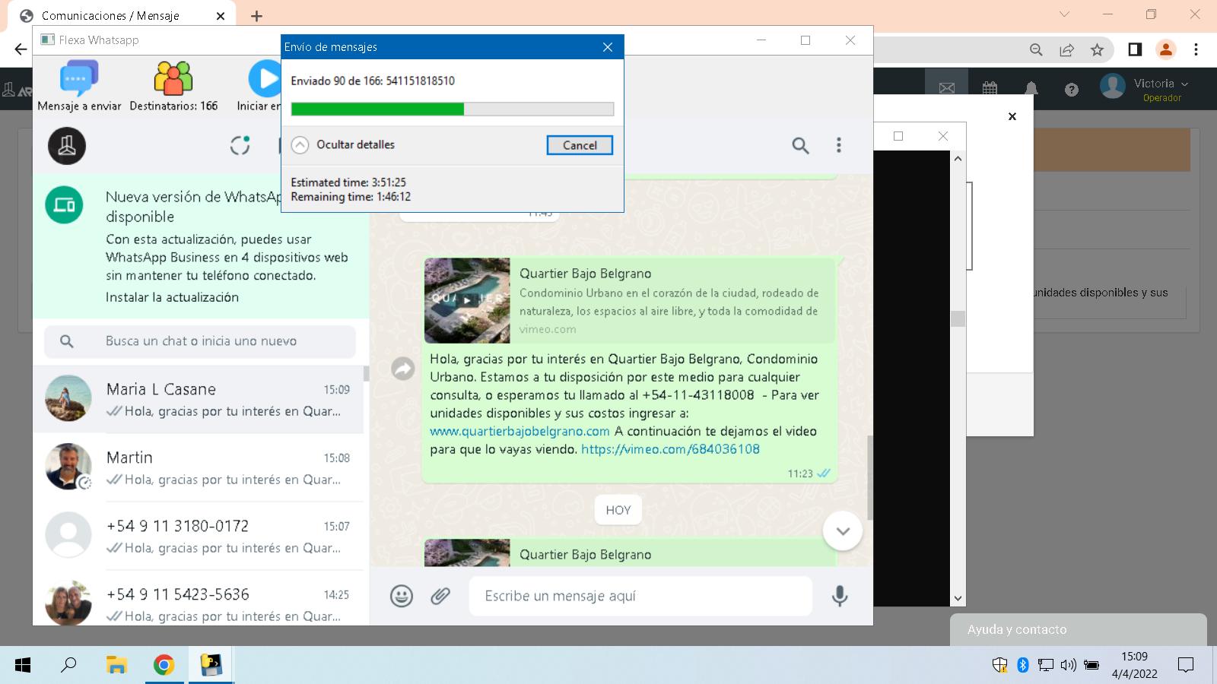
Task: Click the WhatsApp update devices icon
Action: pyautogui.click(x=64, y=205)
